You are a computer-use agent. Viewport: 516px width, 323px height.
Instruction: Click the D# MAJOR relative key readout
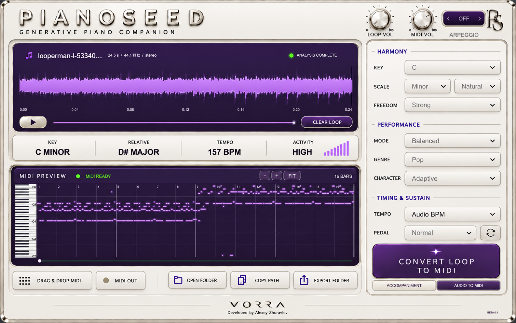click(x=139, y=152)
